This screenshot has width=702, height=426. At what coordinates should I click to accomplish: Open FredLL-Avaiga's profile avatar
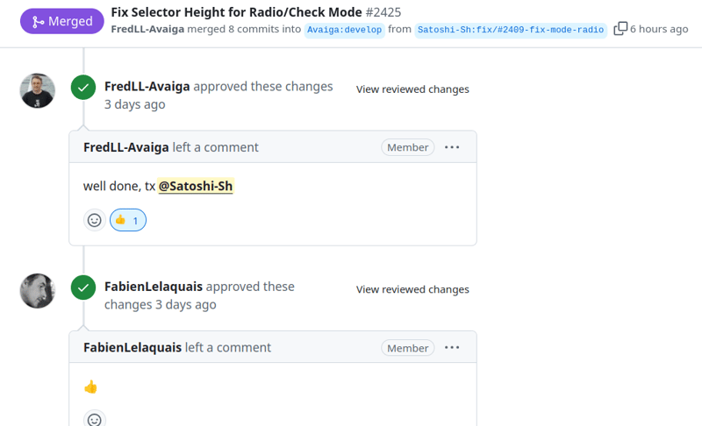click(38, 90)
